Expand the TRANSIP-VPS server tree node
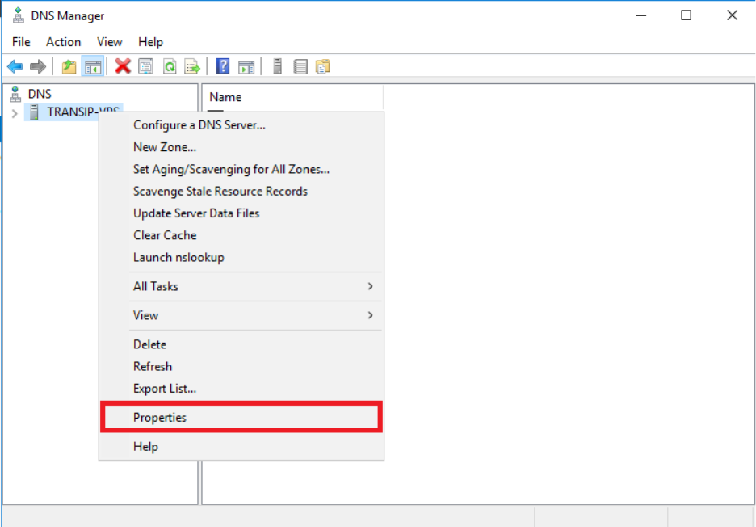 coord(15,112)
